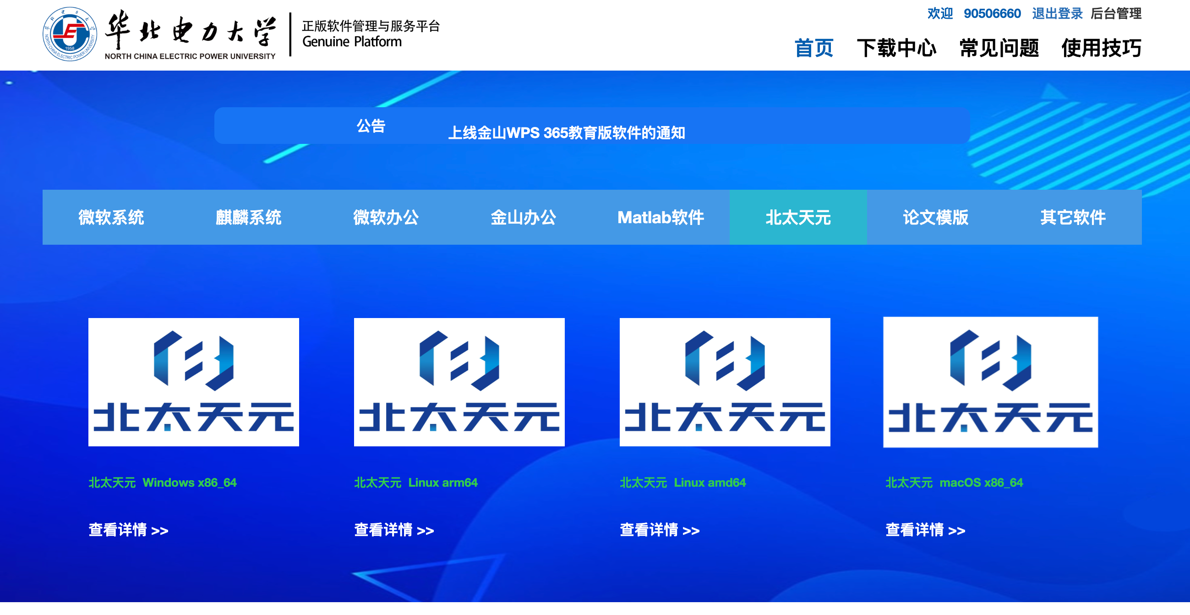The width and height of the screenshot is (1190, 615).
Task: Click the 公告 label
Action: tap(371, 126)
